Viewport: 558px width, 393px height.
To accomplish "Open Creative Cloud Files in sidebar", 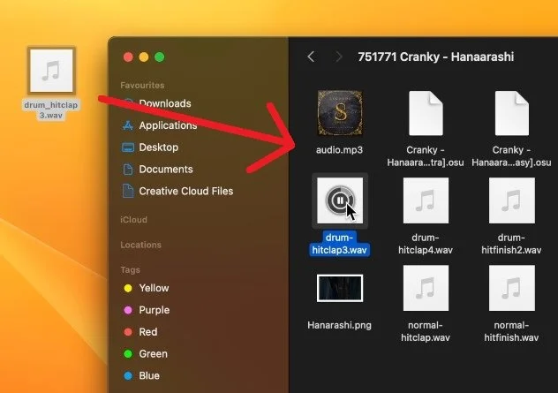I will (185, 191).
